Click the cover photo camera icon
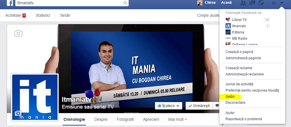The height and width of the screenshot is (127, 291). coord(18,33)
